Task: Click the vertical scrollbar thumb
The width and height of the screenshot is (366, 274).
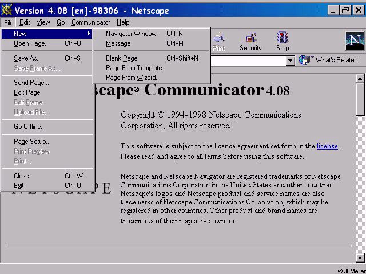Action: pyautogui.click(x=360, y=99)
